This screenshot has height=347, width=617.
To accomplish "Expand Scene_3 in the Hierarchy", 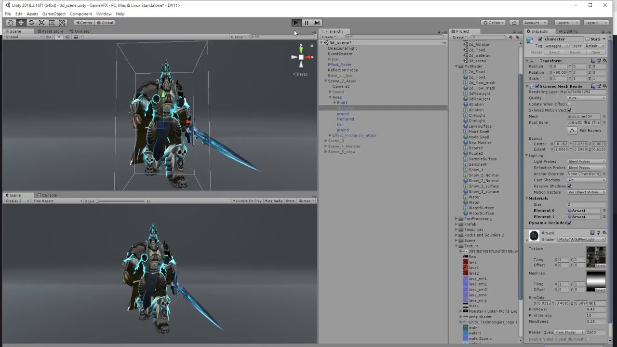I will pos(326,141).
